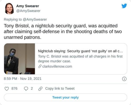
Task: Click the Tweet your reply button
Action: tap(65, 97)
